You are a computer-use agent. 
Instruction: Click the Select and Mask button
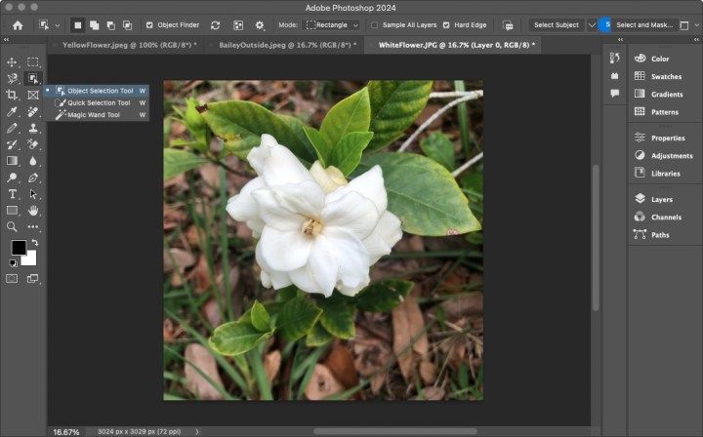click(x=644, y=24)
